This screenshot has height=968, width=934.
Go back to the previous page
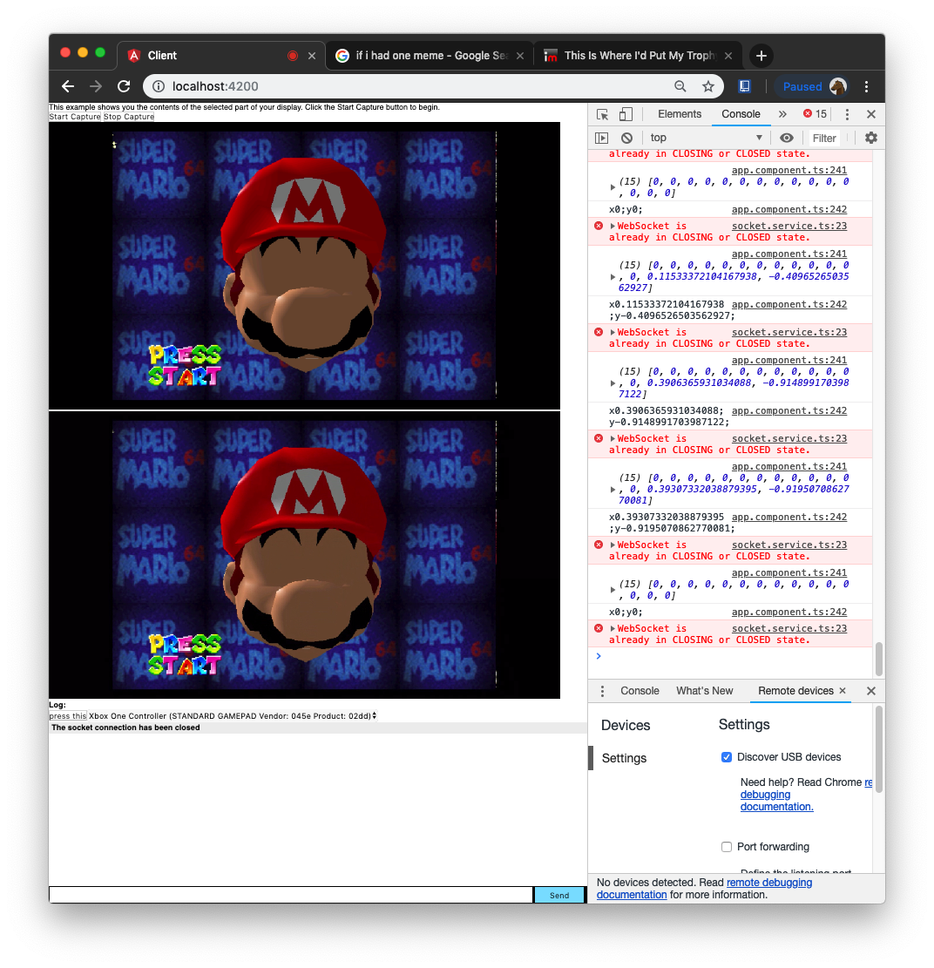pyautogui.click(x=68, y=86)
